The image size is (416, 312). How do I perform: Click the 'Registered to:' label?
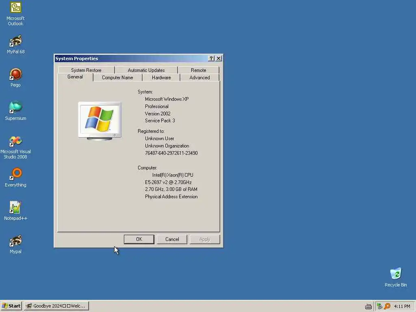click(151, 131)
